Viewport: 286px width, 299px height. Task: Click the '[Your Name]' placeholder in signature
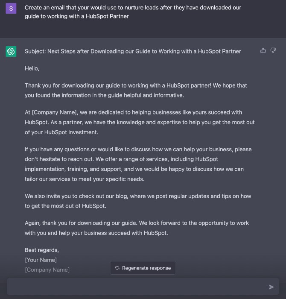41,260
